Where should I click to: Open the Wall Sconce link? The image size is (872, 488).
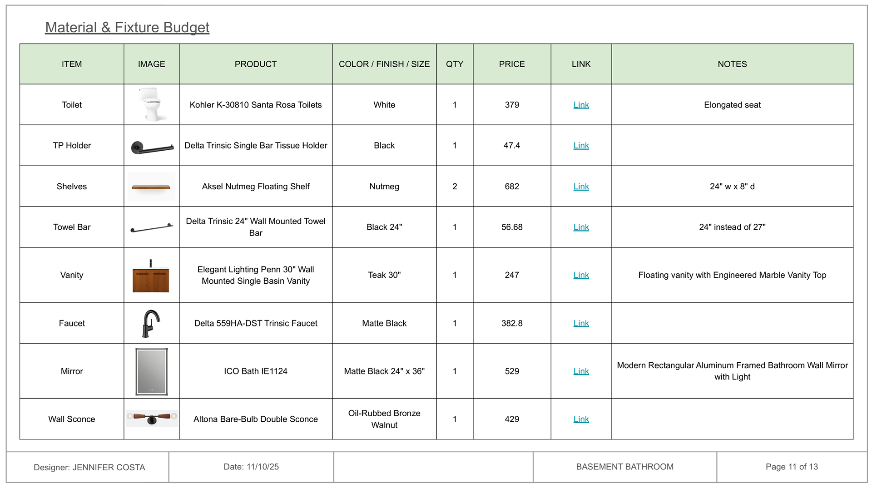[581, 419]
